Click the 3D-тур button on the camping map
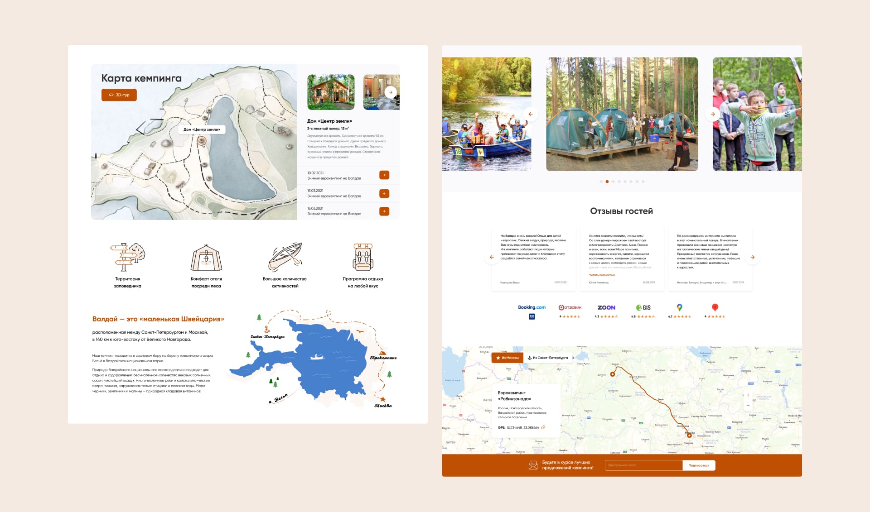Screen dimensions: 870x512 pyautogui.click(x=119, y=95)
